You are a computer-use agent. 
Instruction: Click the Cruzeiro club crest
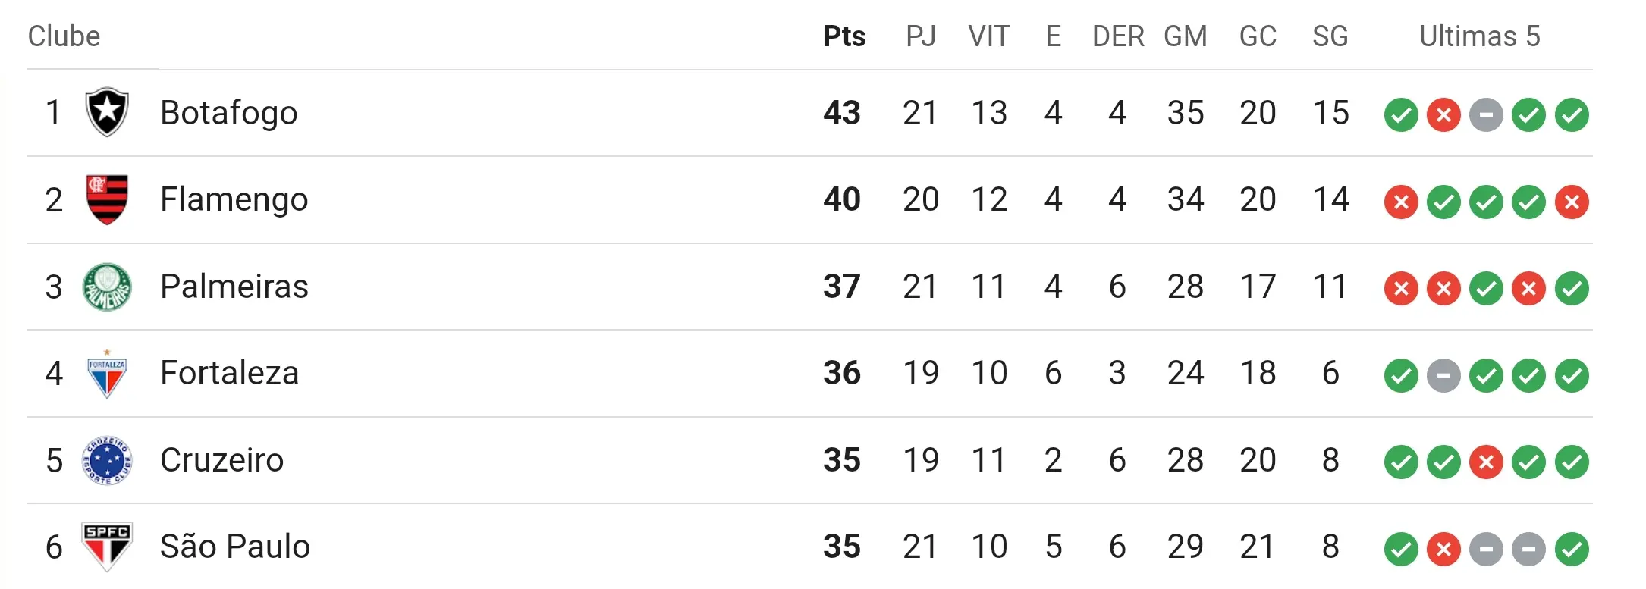(107, 460)
